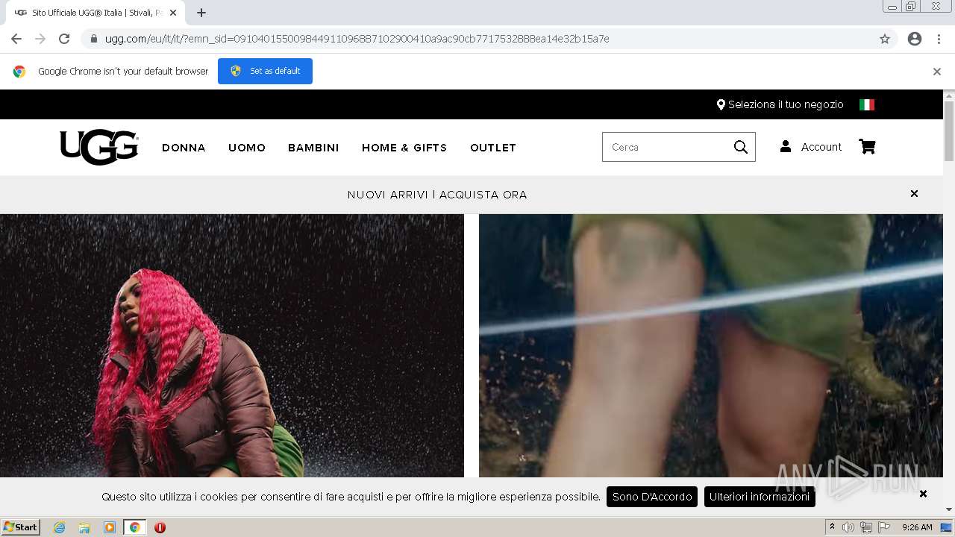Click the browser address bar
955x537 pixels.
(477, 39)
